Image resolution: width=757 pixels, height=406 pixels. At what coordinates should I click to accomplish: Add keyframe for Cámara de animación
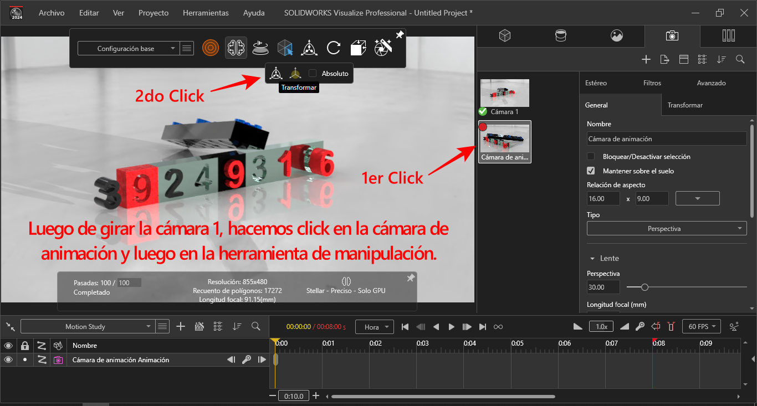pyautogui.click(x=247, y=359)
